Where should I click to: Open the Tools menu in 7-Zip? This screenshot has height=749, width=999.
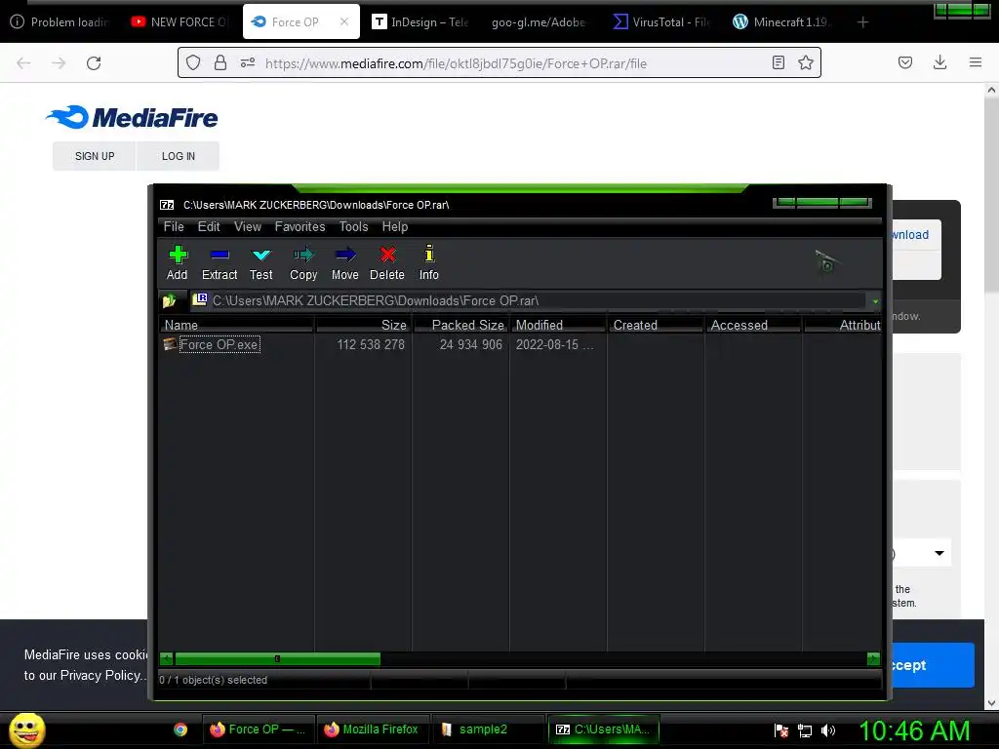(x=353, y=226)
